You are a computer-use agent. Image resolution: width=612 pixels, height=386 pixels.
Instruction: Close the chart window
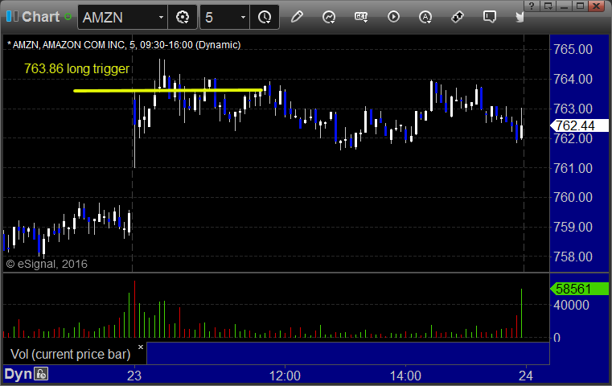coord(597,6)
